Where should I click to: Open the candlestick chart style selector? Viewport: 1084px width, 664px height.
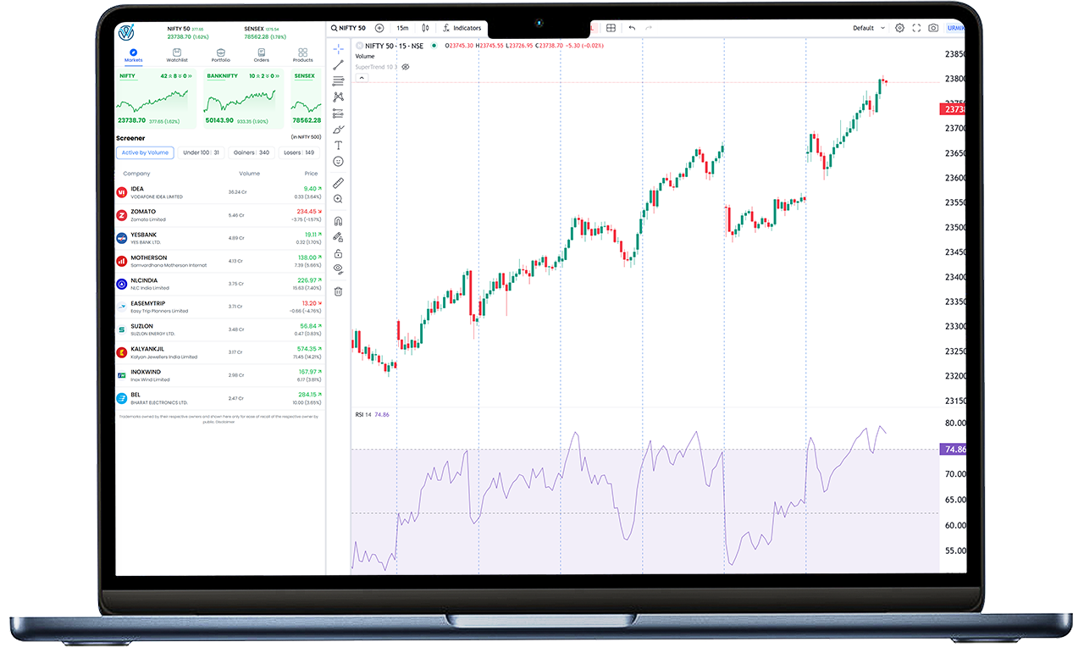425,28
